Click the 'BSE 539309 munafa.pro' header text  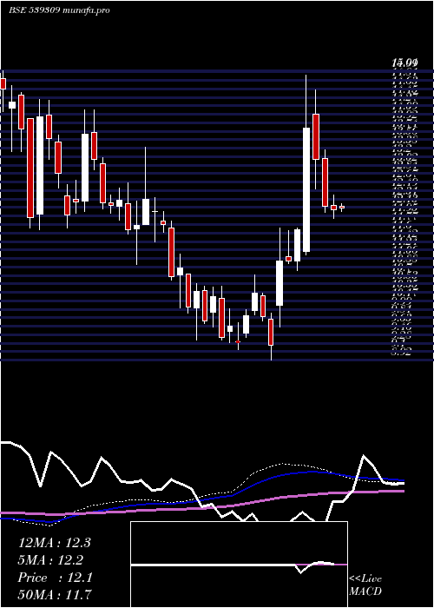coord(59,10)
